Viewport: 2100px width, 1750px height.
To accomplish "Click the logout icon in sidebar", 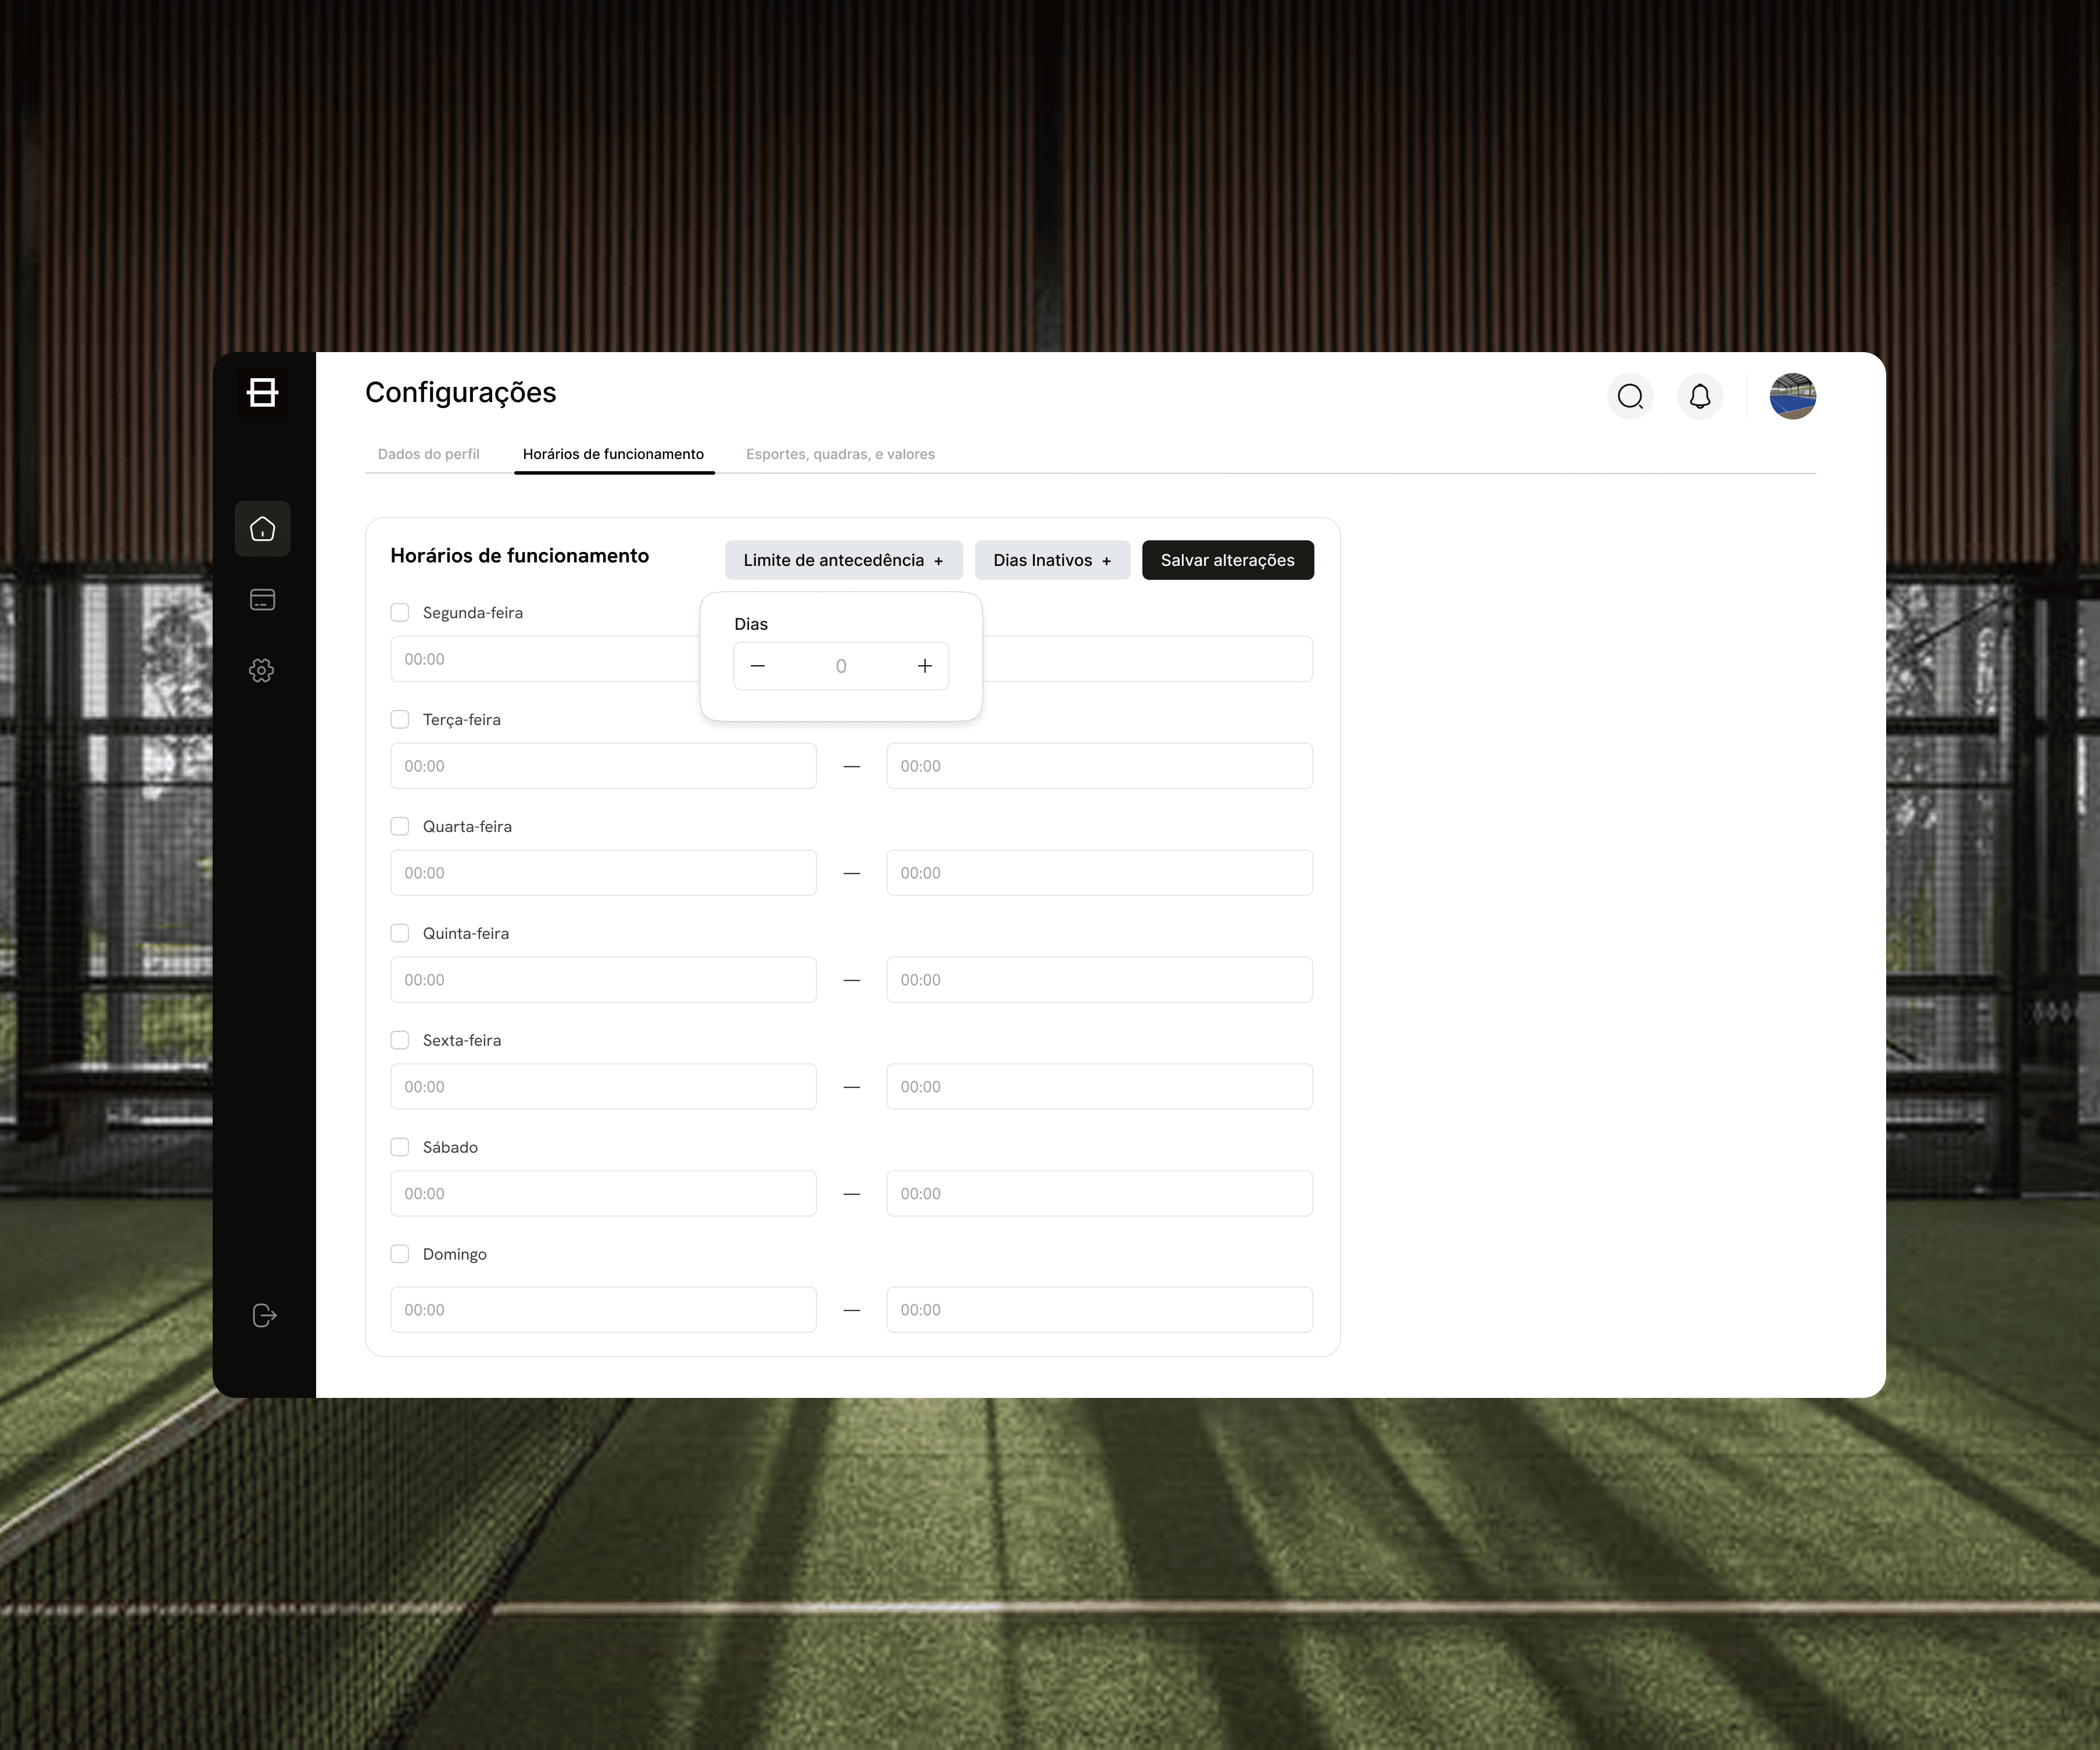I will click(264, 1315).
